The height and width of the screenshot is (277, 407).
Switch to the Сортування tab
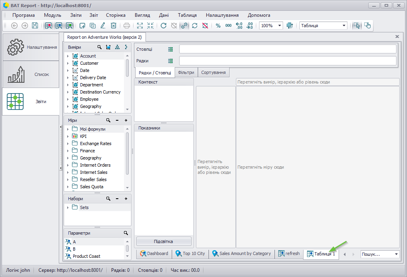213,72
